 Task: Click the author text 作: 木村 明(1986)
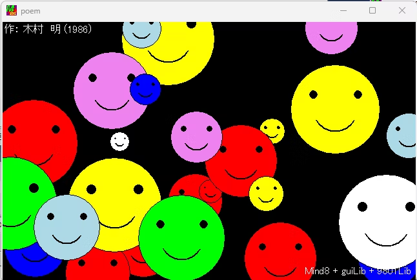click(x=48, y=29)
